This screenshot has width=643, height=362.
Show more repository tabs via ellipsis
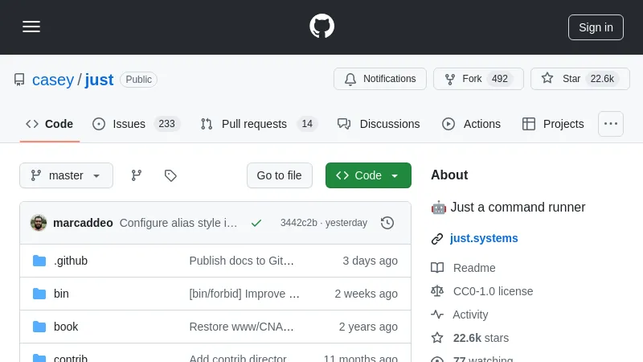[611, 124]
